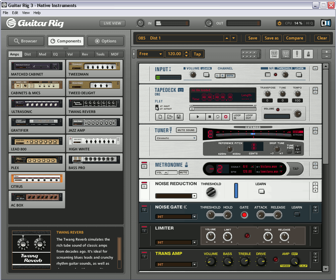Switch the Noise Gate power button
This screenshot has height=280, width=336.
[144, 210]
